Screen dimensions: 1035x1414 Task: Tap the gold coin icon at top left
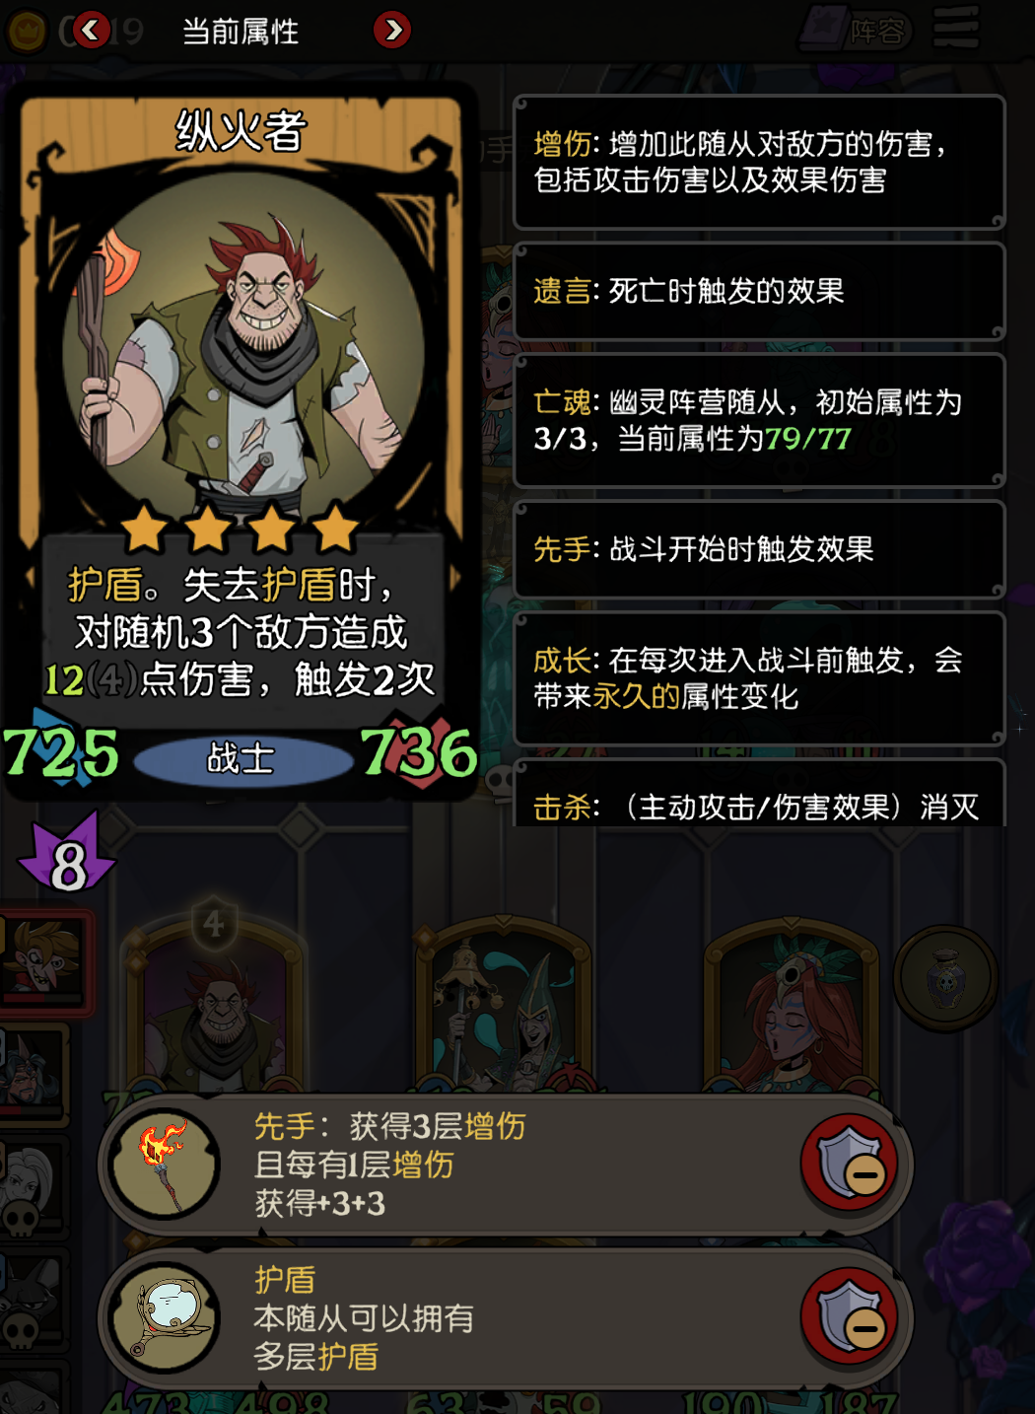coord(27,32)
